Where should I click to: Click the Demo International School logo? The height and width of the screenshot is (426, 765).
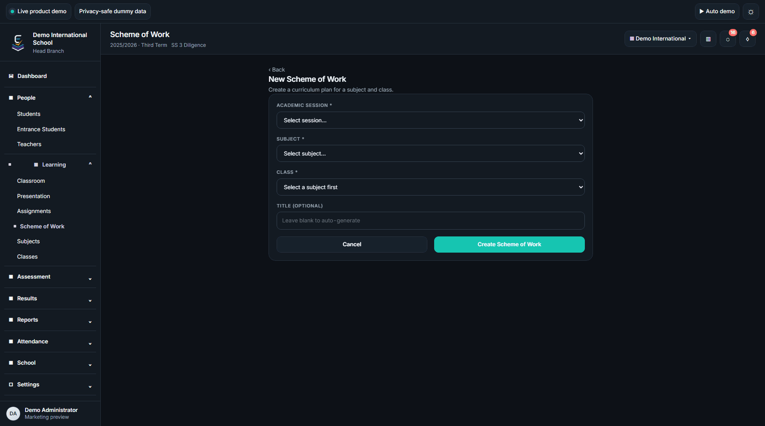tap(18, 43)
